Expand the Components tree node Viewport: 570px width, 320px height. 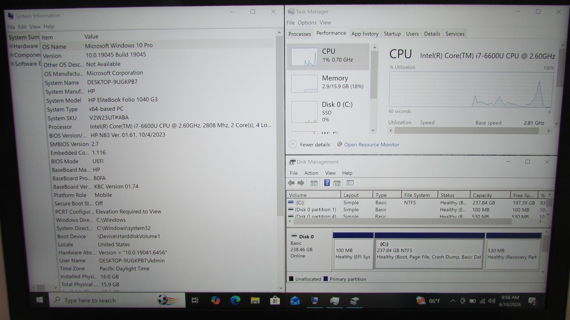click(12, 55)
